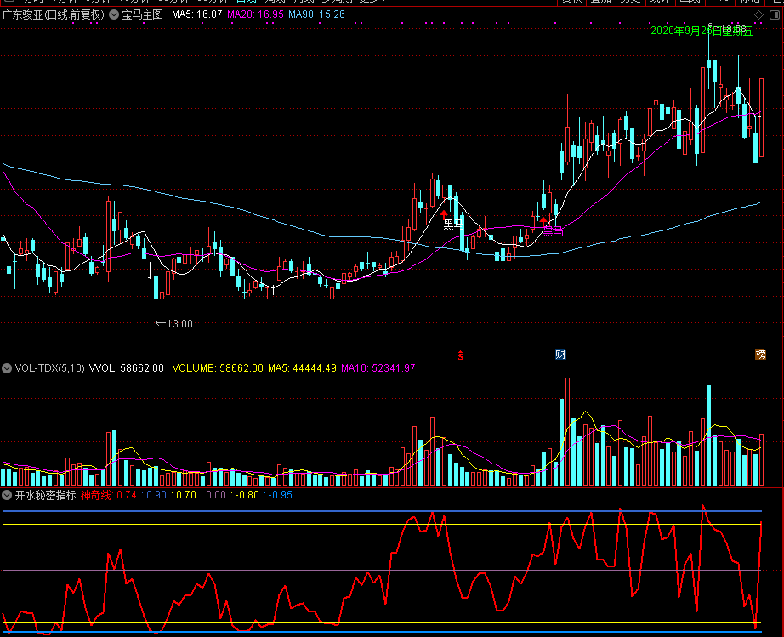Click the red 神奇线 value label

(109, 494)
